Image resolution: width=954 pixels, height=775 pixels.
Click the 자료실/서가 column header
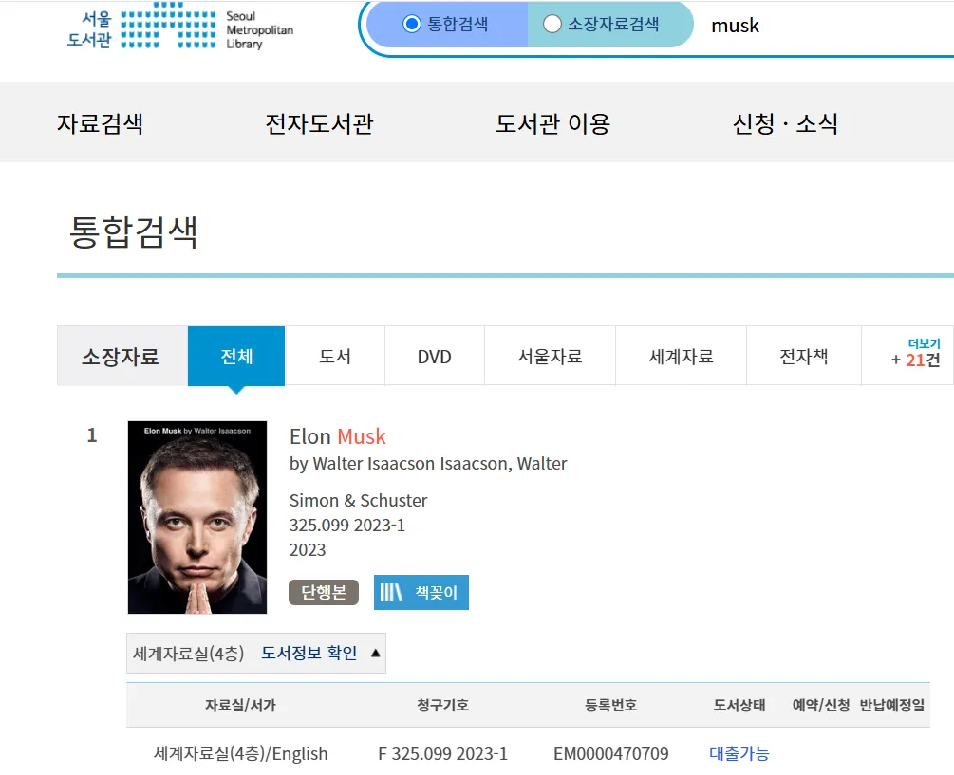pos(240,705)
